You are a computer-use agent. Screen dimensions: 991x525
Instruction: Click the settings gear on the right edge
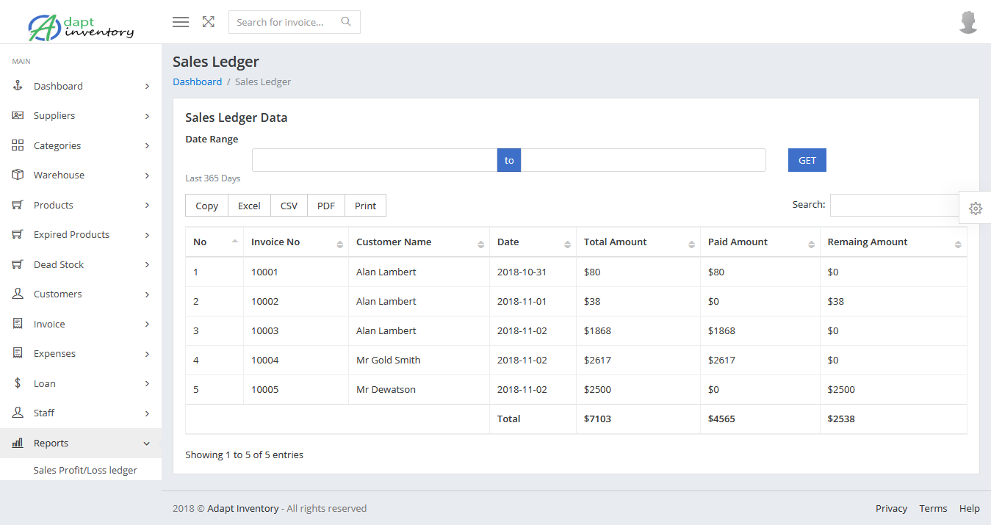[977, 209]
